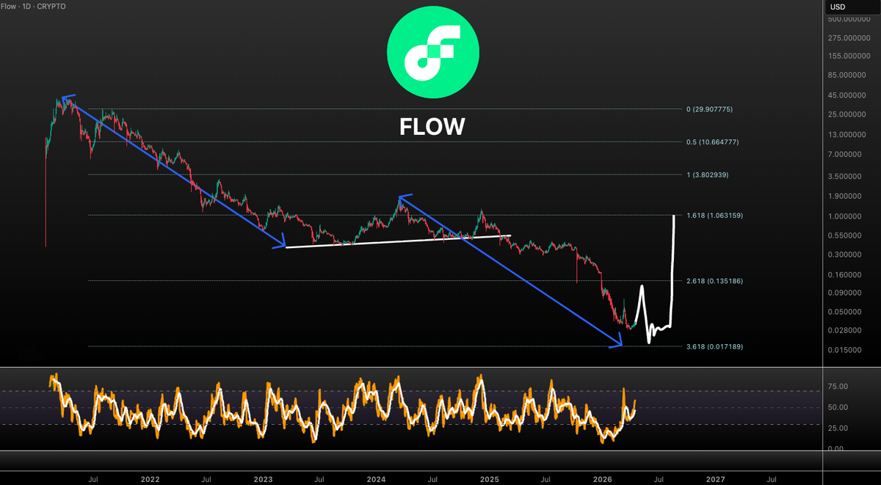Click the 85.000000 price axis value
Image resolution: width=881 pixels, height=485 pixels.
pyautogui.click(x=849, y=75)
